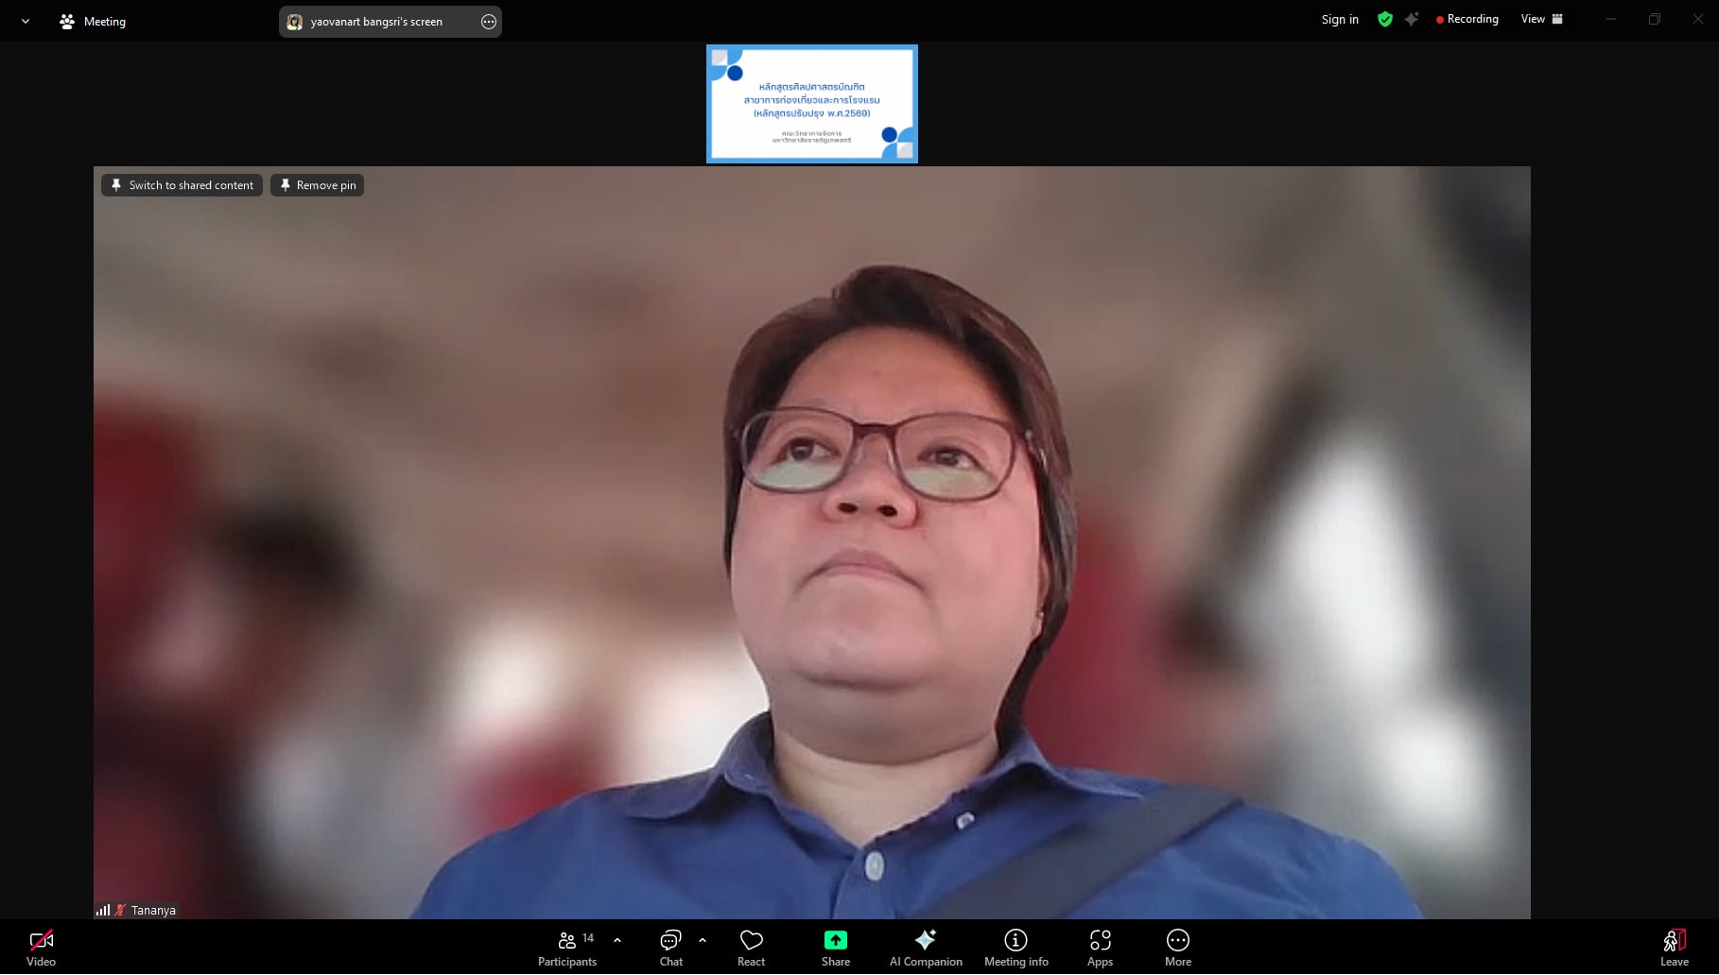Launch AI Companion from the toolbar
The height and width of the screenshot is (975, 1719).
pos(925,948)
